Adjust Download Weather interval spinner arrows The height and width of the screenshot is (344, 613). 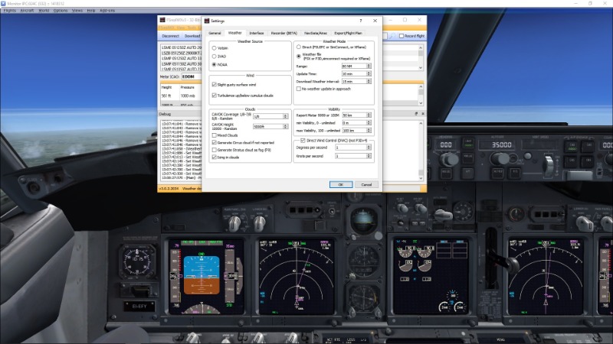(369, 81)
